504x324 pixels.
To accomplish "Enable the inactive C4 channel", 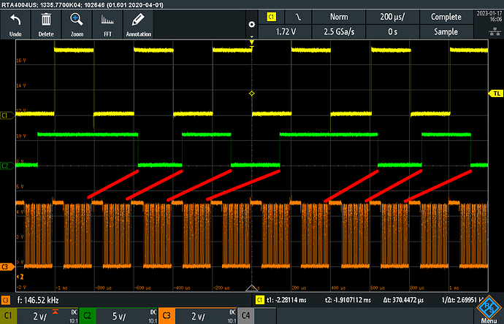I will [x=245, y=315].
